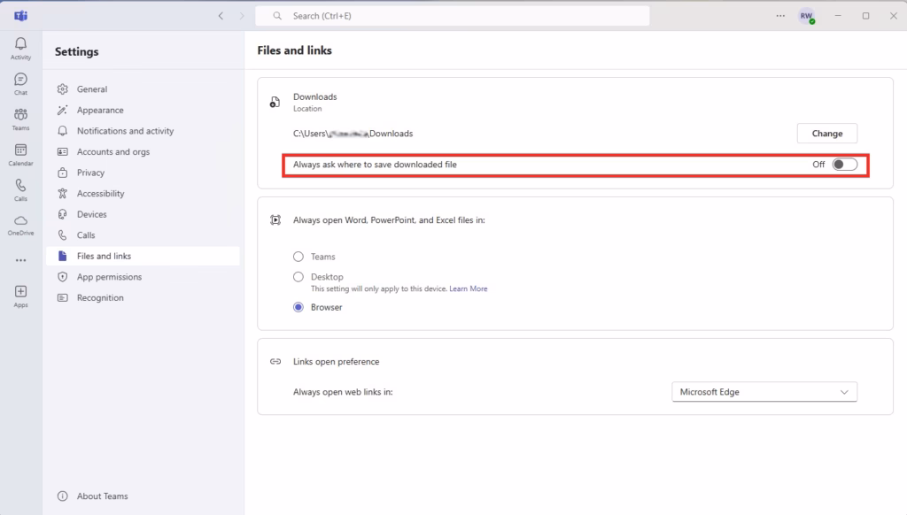907x515 pixels.
Task: Go back using the back arrow
Action: (x=221, y=16)
